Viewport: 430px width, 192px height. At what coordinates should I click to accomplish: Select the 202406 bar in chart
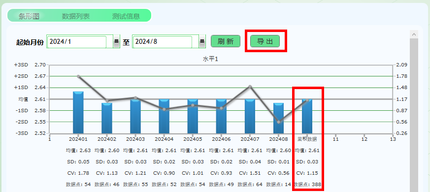tap(221, 116)
